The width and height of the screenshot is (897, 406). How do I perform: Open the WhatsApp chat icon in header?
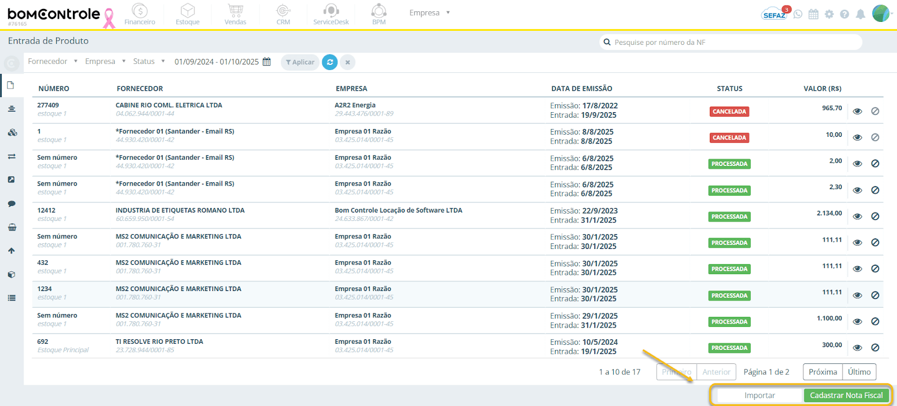[798, 14]
